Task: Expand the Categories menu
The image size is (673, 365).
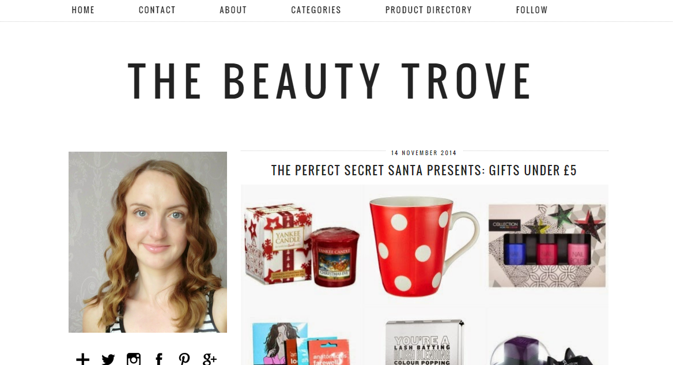Action: pyautogui.click(x=316, y=10)
